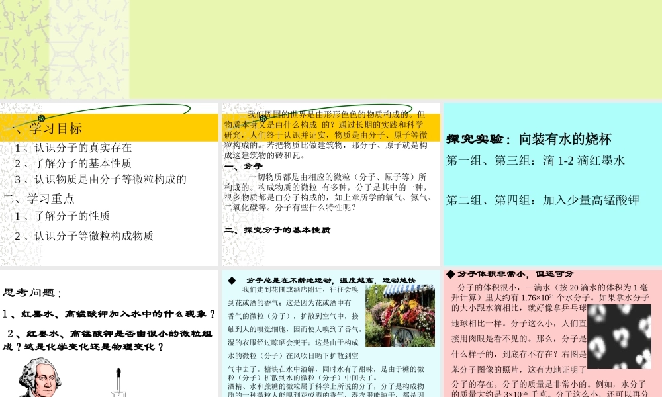Click the blank green slide at top
662x397 pixels.
(331, 50)
